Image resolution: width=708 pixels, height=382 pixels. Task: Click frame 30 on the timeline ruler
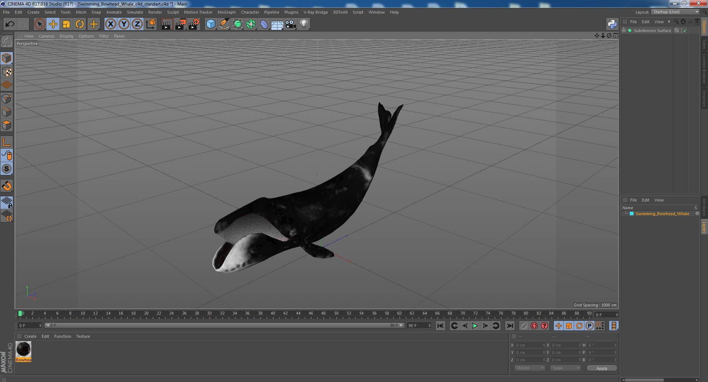[209, 313]
